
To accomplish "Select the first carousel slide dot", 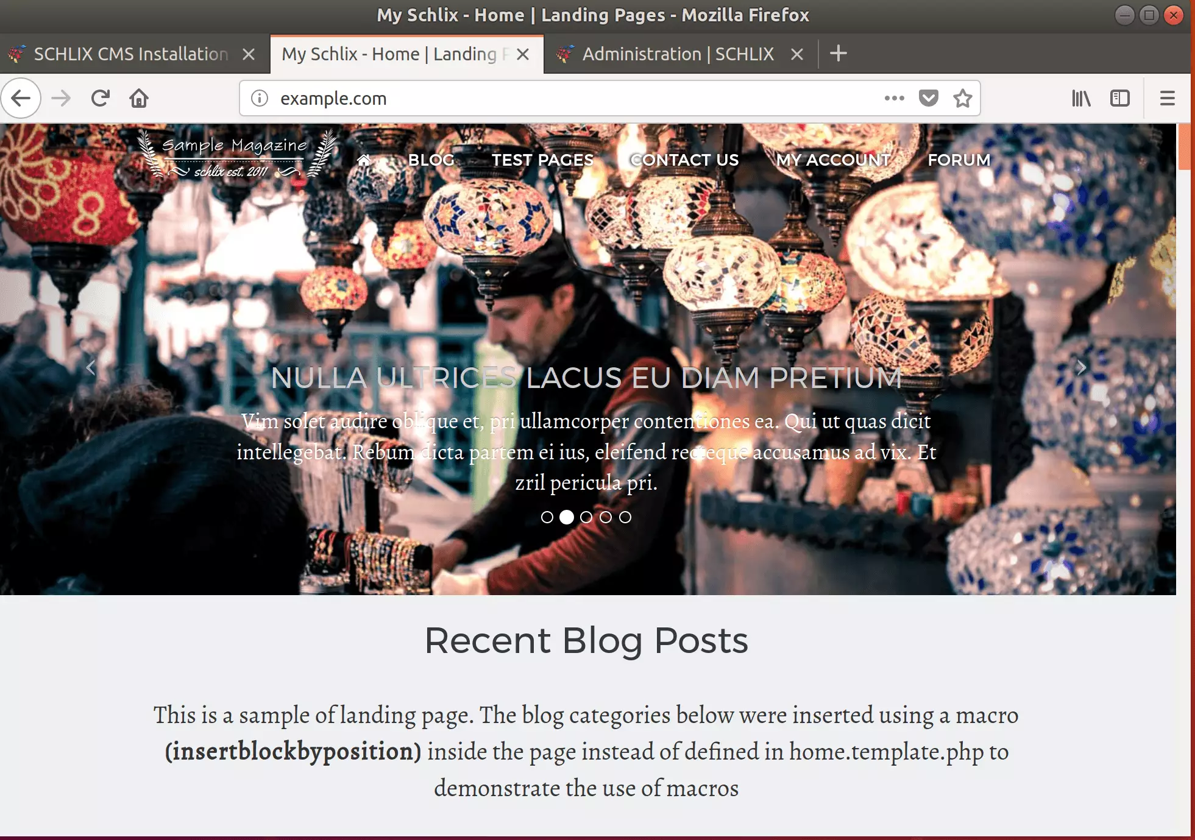I will [x=547, y=517].
